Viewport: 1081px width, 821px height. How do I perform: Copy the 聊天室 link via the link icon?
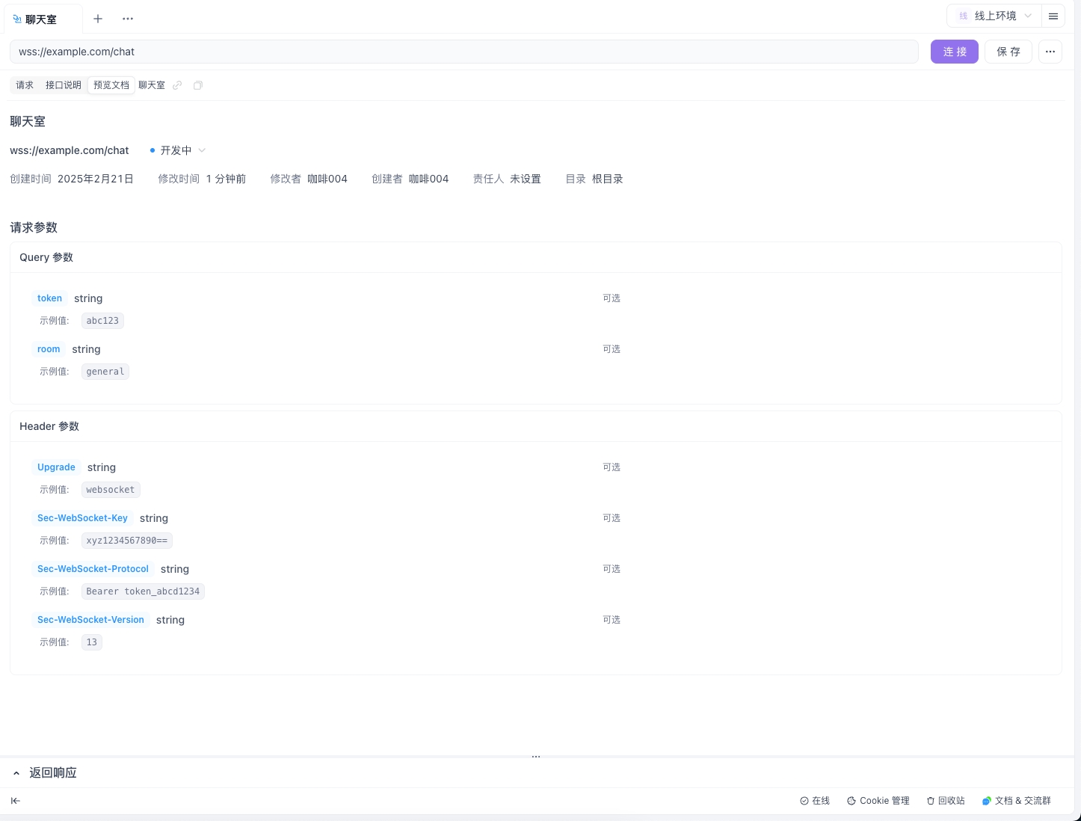tap(177, 85)
